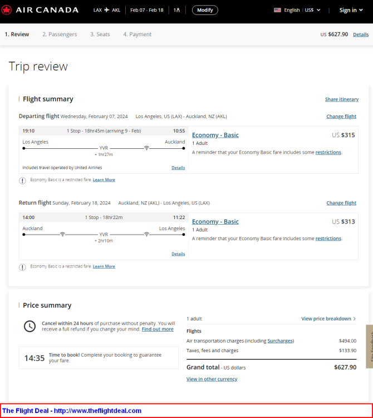Click the Modify search button
Image resolution: width=373 pixels, height=418 pixels.
[205, 10]
